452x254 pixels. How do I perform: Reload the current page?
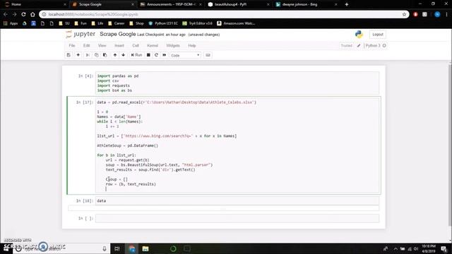[x=23, y=14]
